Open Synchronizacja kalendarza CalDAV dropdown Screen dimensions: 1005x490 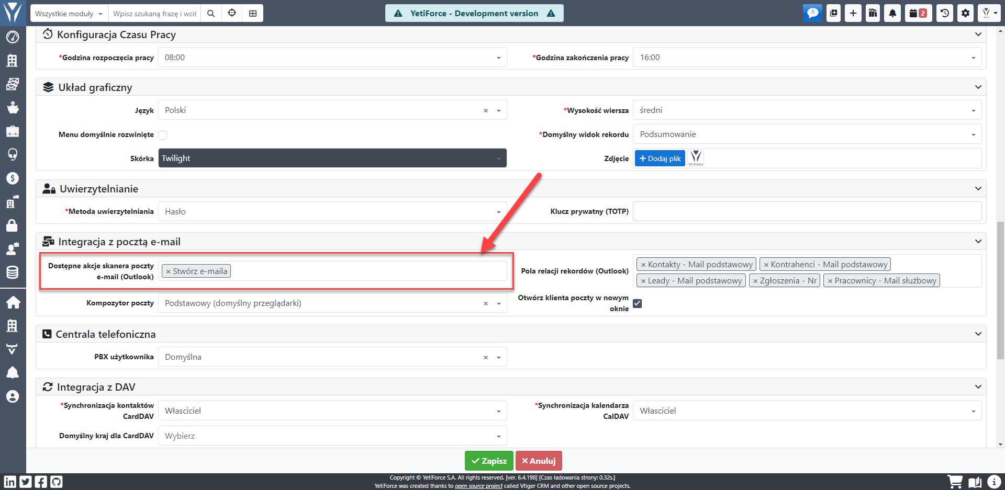pos(807,411)
